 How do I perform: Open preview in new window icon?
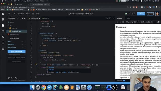tap(158, 22)
